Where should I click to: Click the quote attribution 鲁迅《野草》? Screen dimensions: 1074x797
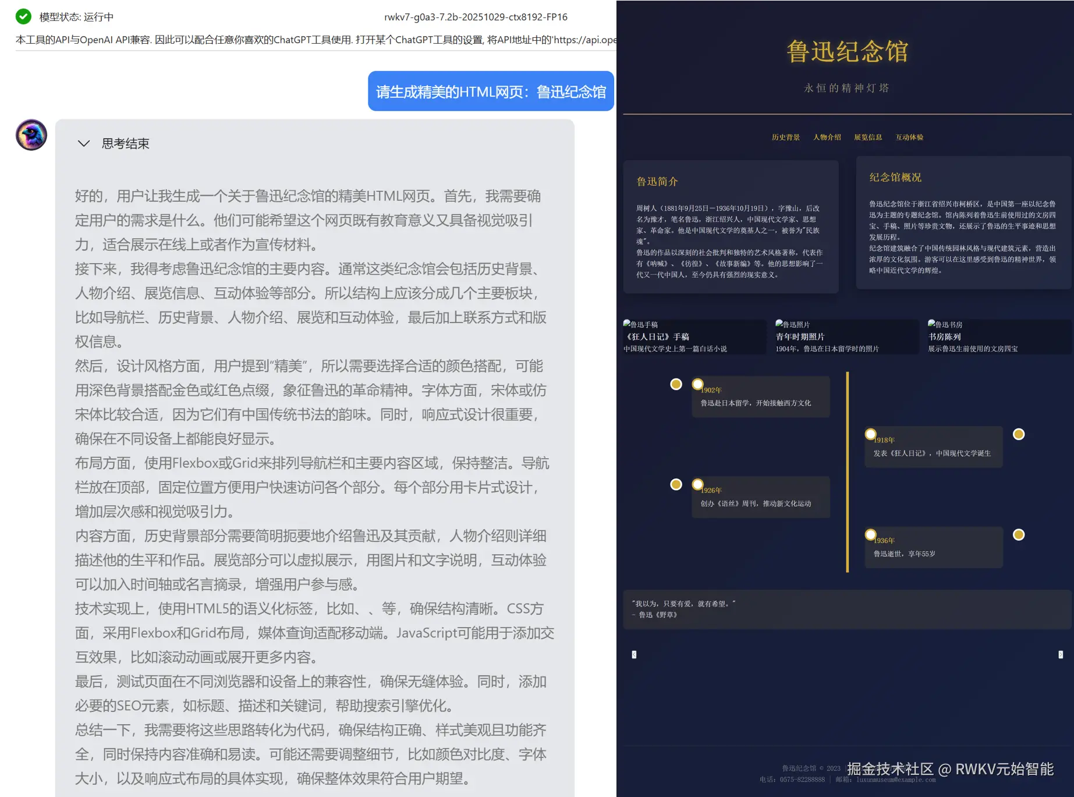click(x=655, y=615)
